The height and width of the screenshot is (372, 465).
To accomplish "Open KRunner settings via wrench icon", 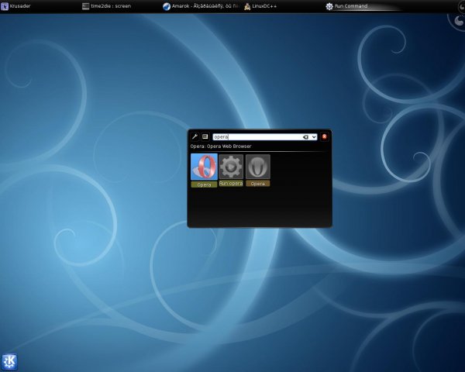I will [x=195, y=136].
